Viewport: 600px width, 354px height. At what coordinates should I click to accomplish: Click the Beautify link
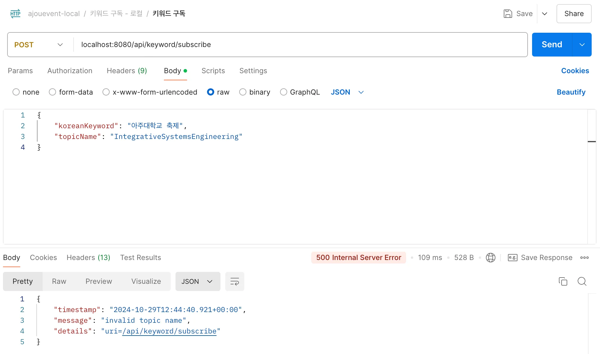point(571,92)
